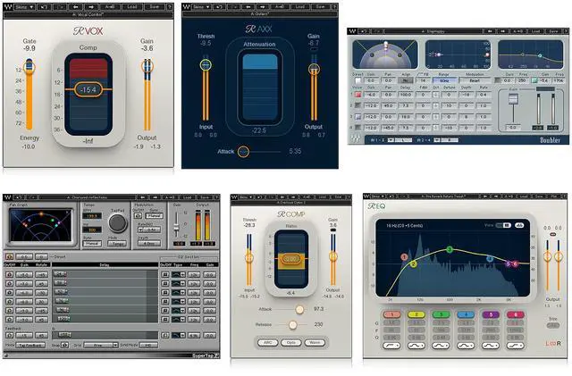Toggle REQ band 5 purple on/off button

coord(489,315)
